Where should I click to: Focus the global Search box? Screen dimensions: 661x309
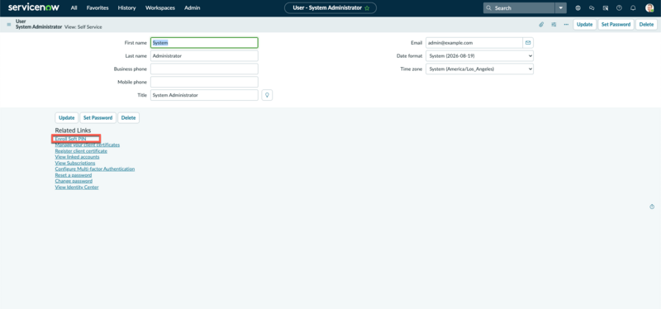[519, 8]
